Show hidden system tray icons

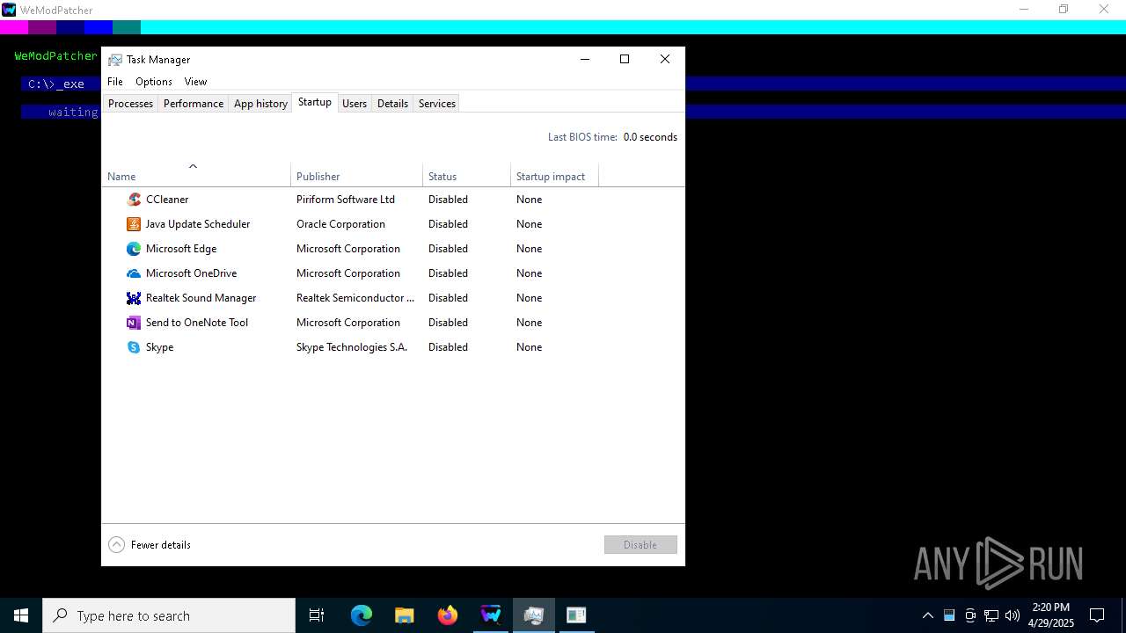pos(927,615)
